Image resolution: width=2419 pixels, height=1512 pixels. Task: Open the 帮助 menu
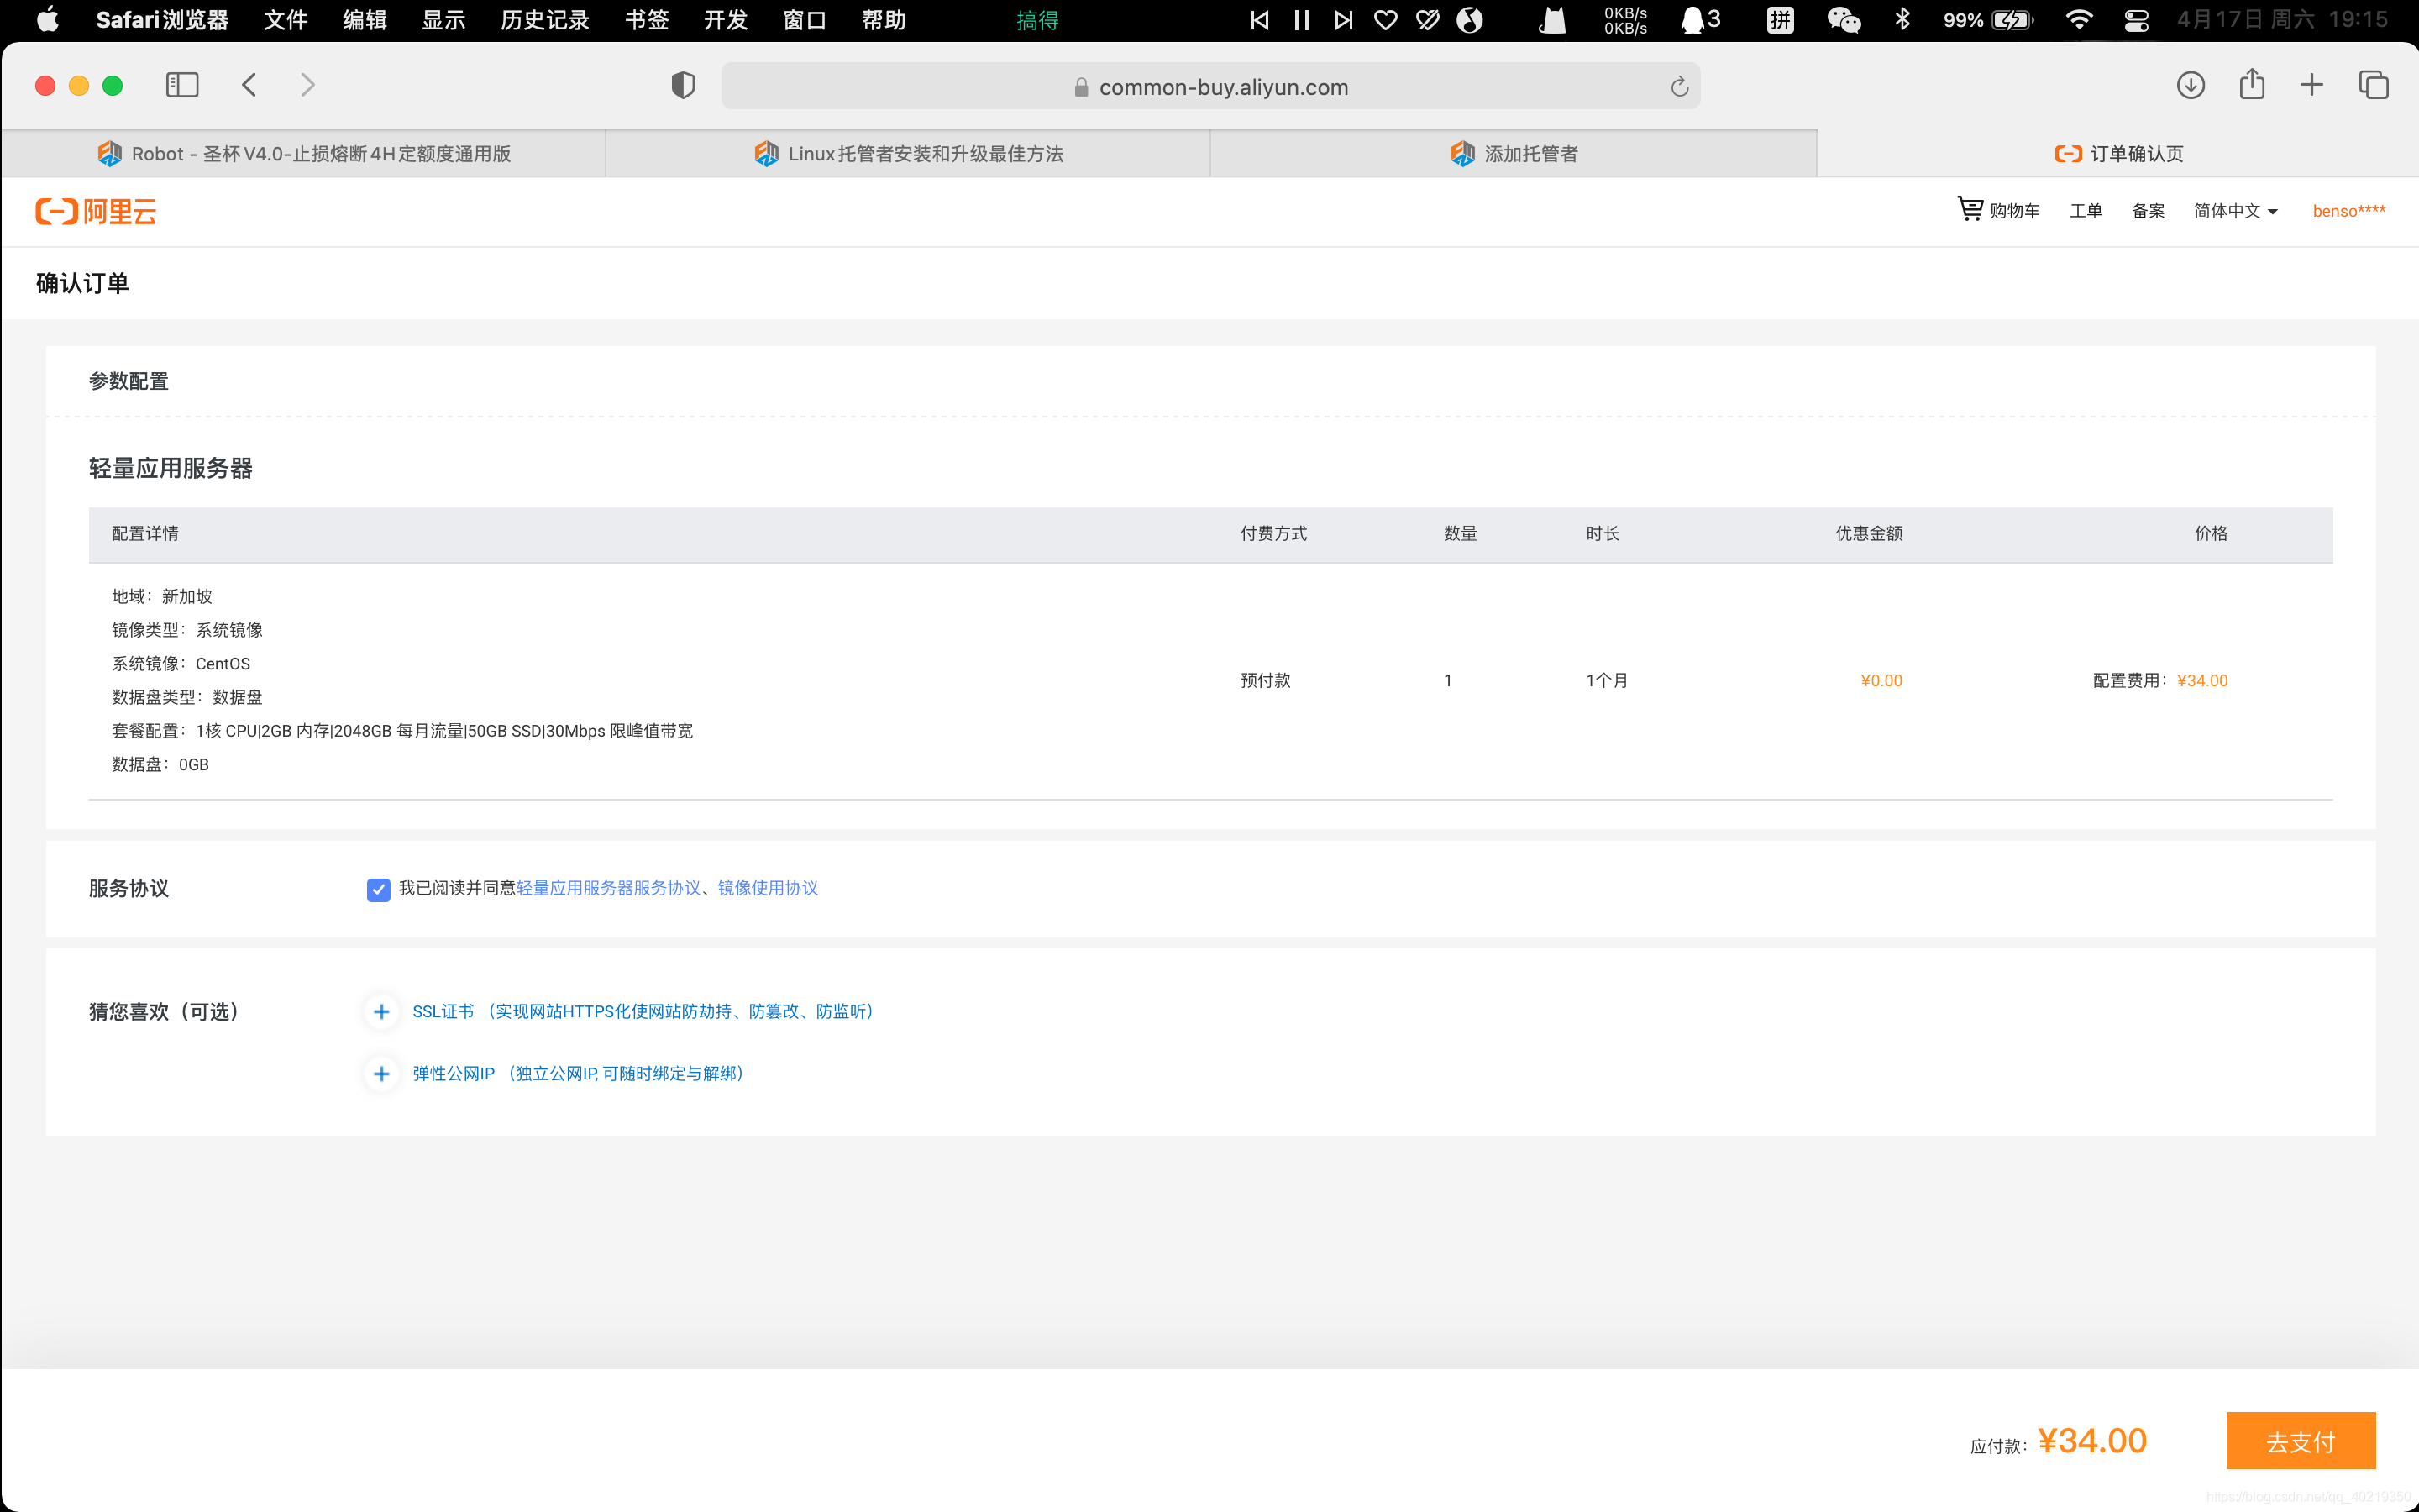(884, 19)
